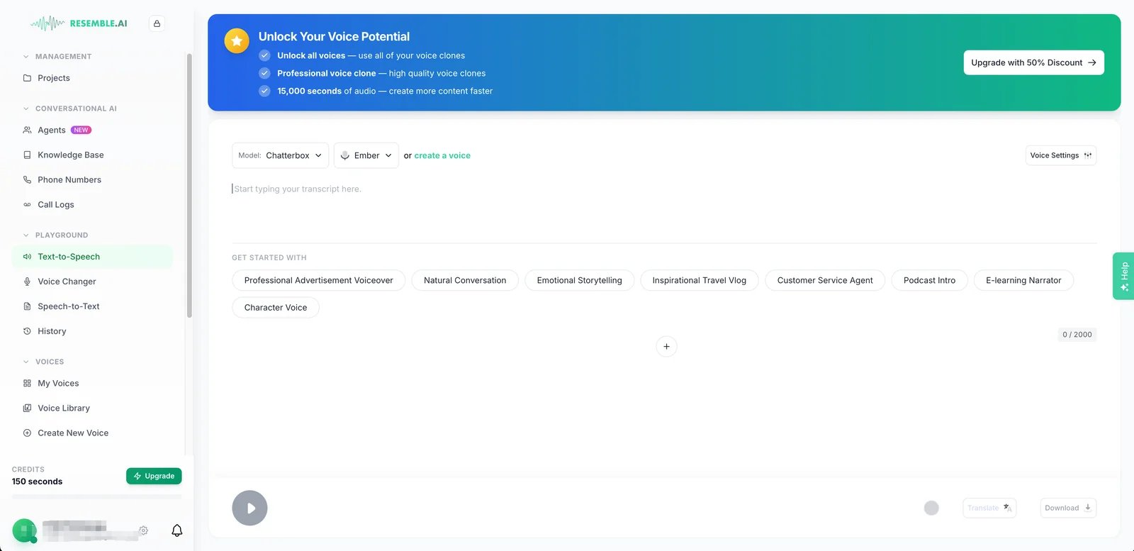Add a new clip with plus button

pyautogui.click(x=666, y=347)
